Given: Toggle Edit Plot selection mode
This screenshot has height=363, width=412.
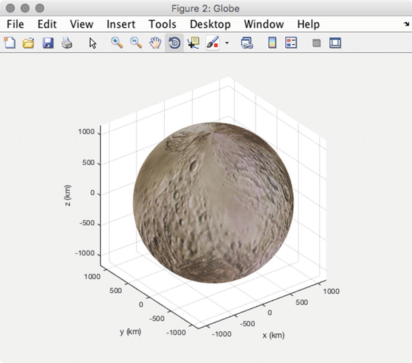Looking at the screenshot, I should click(x=93, y=43).
